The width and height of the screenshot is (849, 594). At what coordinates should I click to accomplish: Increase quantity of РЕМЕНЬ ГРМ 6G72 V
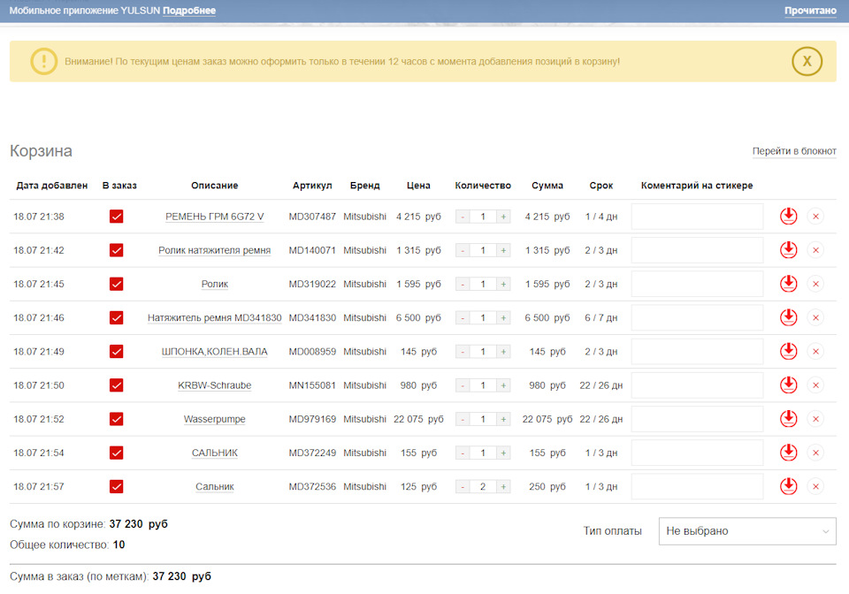503,217
